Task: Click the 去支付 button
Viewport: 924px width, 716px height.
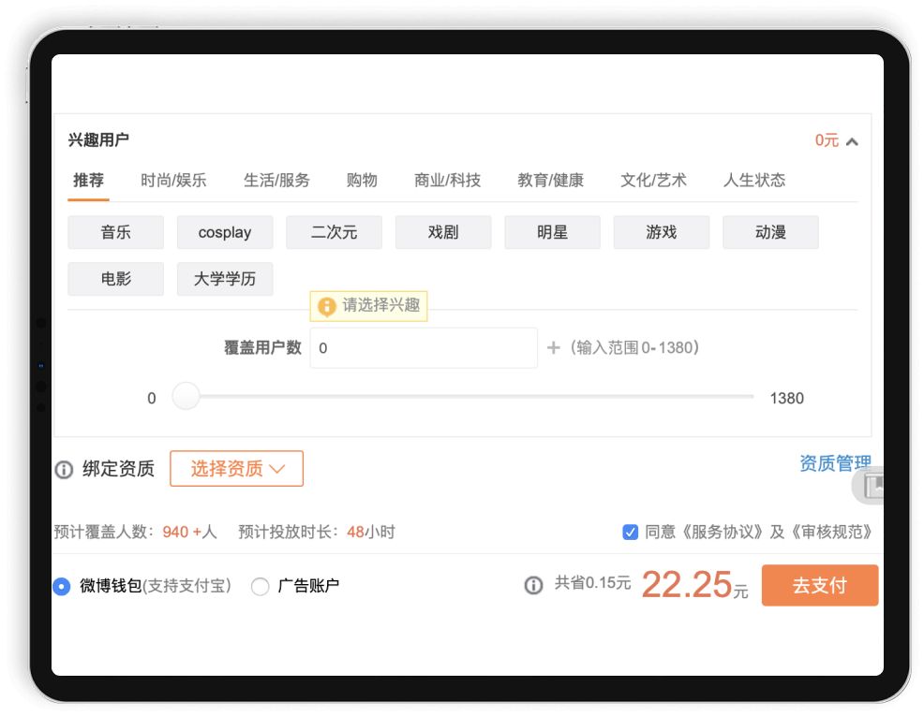Action: pos(819,586)
